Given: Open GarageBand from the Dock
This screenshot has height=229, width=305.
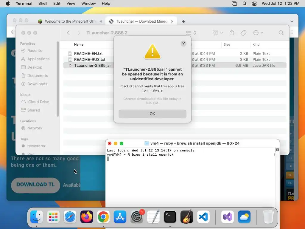Looking at the screenshot, I should point(187,217).
